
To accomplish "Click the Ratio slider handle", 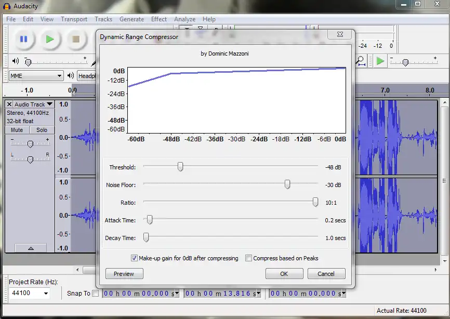I will click(315, 202).
